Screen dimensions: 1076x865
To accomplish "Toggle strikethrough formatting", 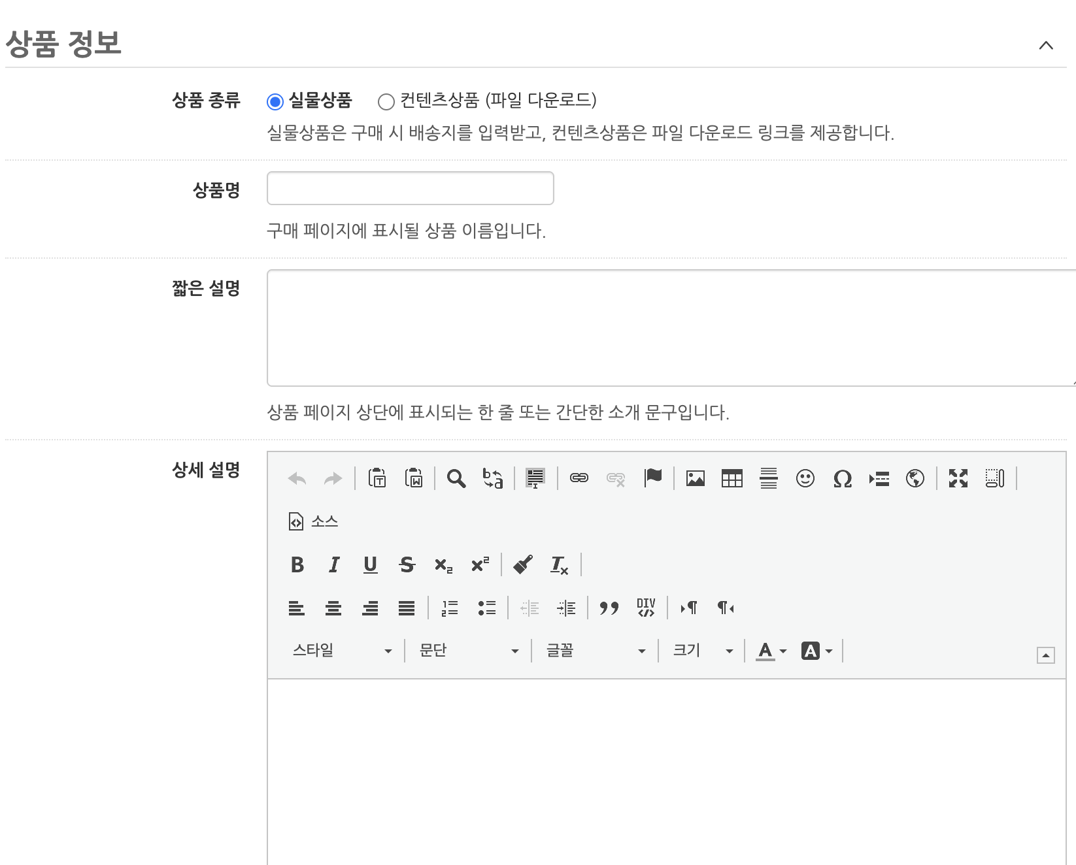I will tap(407, 564).
